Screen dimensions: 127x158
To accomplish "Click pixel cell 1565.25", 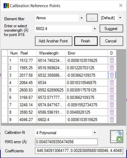I will [27, 68].
